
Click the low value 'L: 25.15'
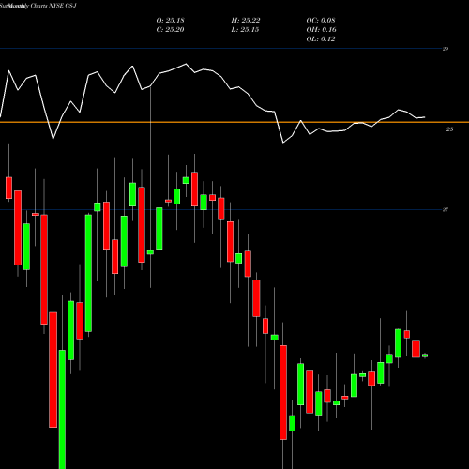coord(245,30)
